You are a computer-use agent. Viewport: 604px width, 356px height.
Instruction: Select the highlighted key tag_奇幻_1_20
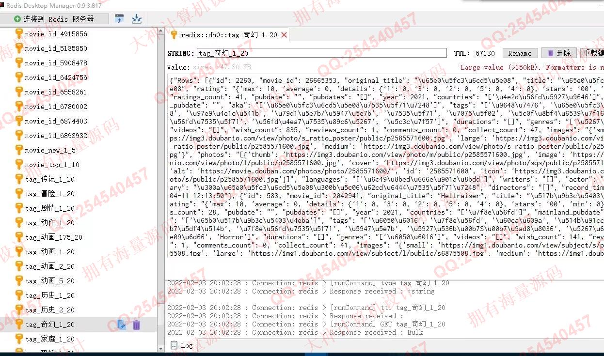tap(50, 325)
